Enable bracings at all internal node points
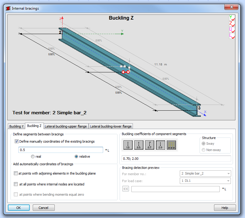Image resolution: width=245 pixels, height=218 pixels. (16, 184)
